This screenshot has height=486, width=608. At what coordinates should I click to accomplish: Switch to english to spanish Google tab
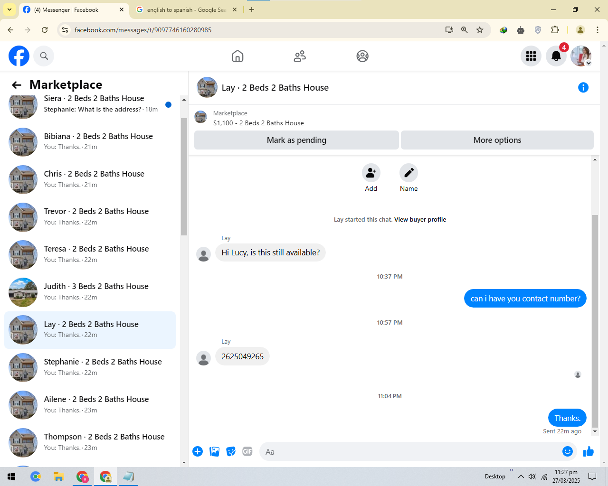coord(186,9)
